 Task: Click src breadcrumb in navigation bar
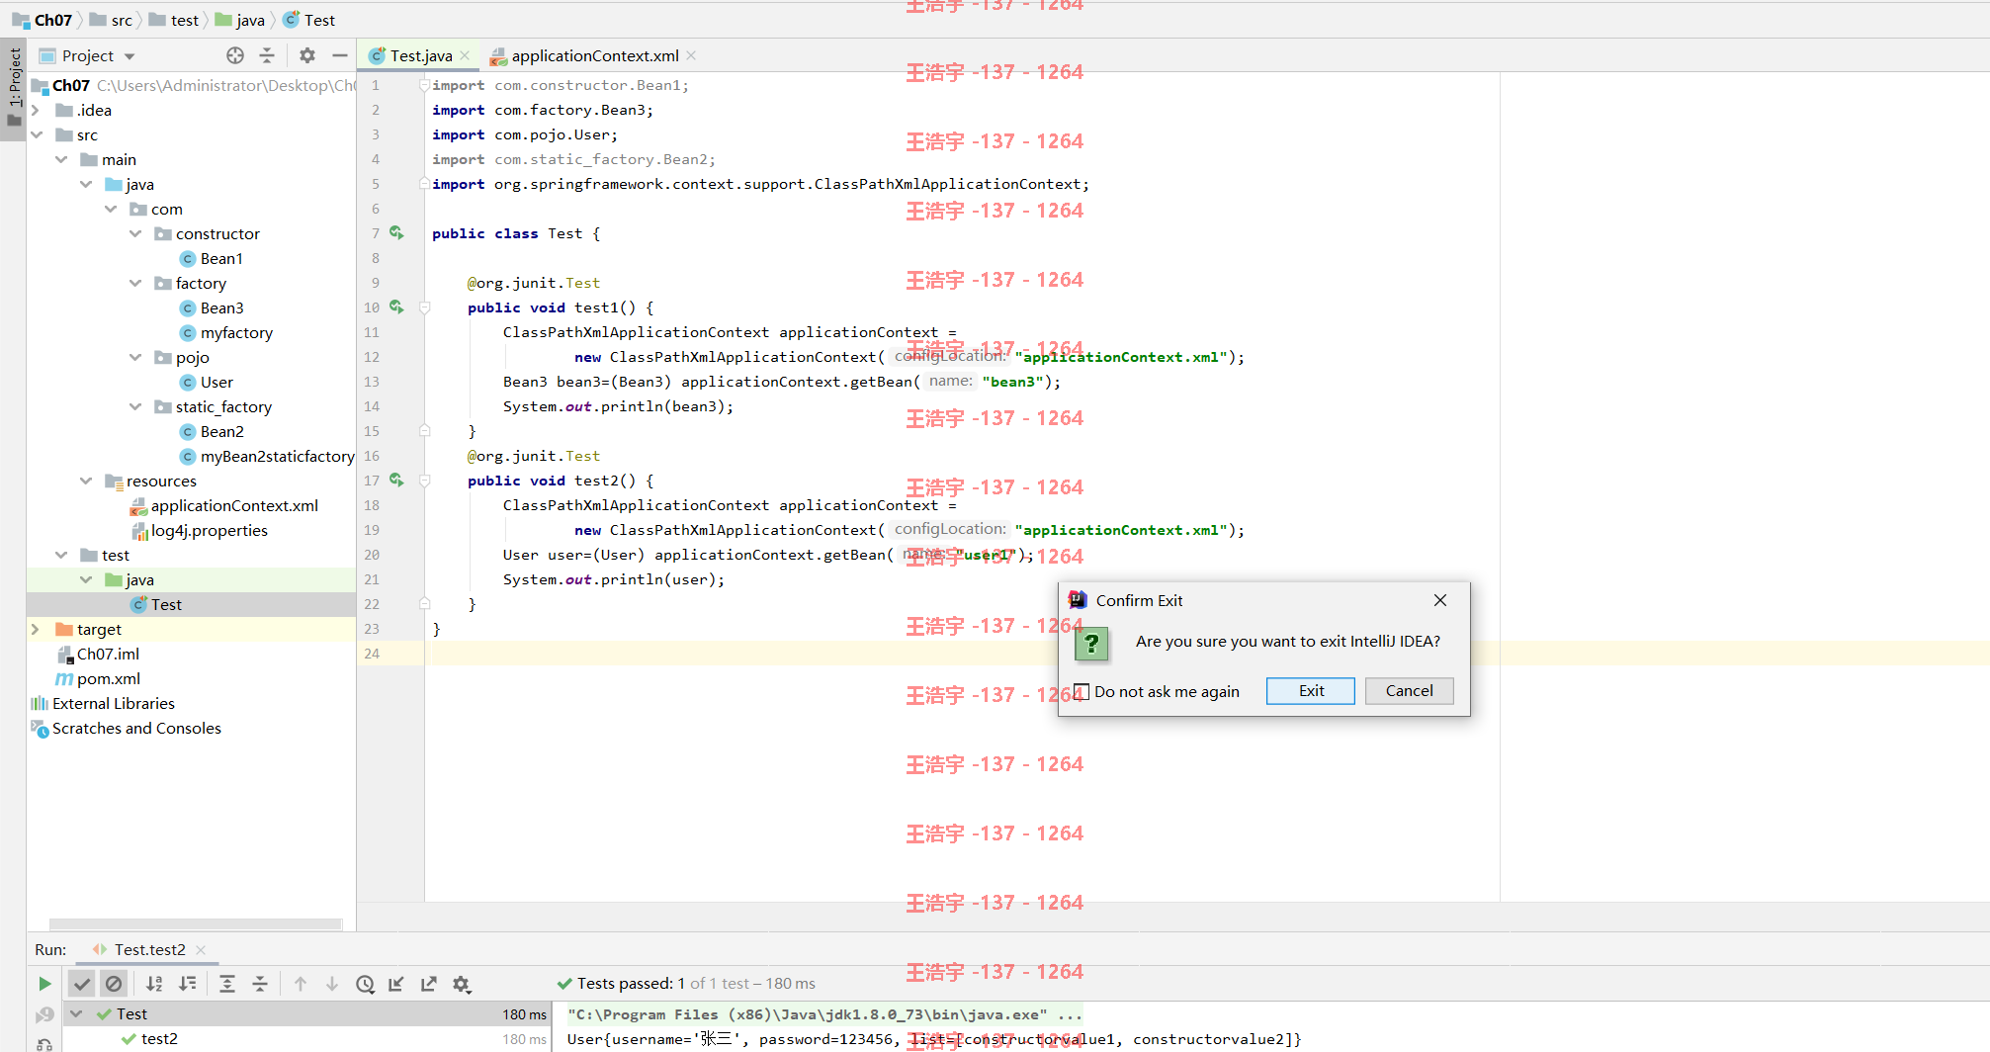tap(111, 20)
